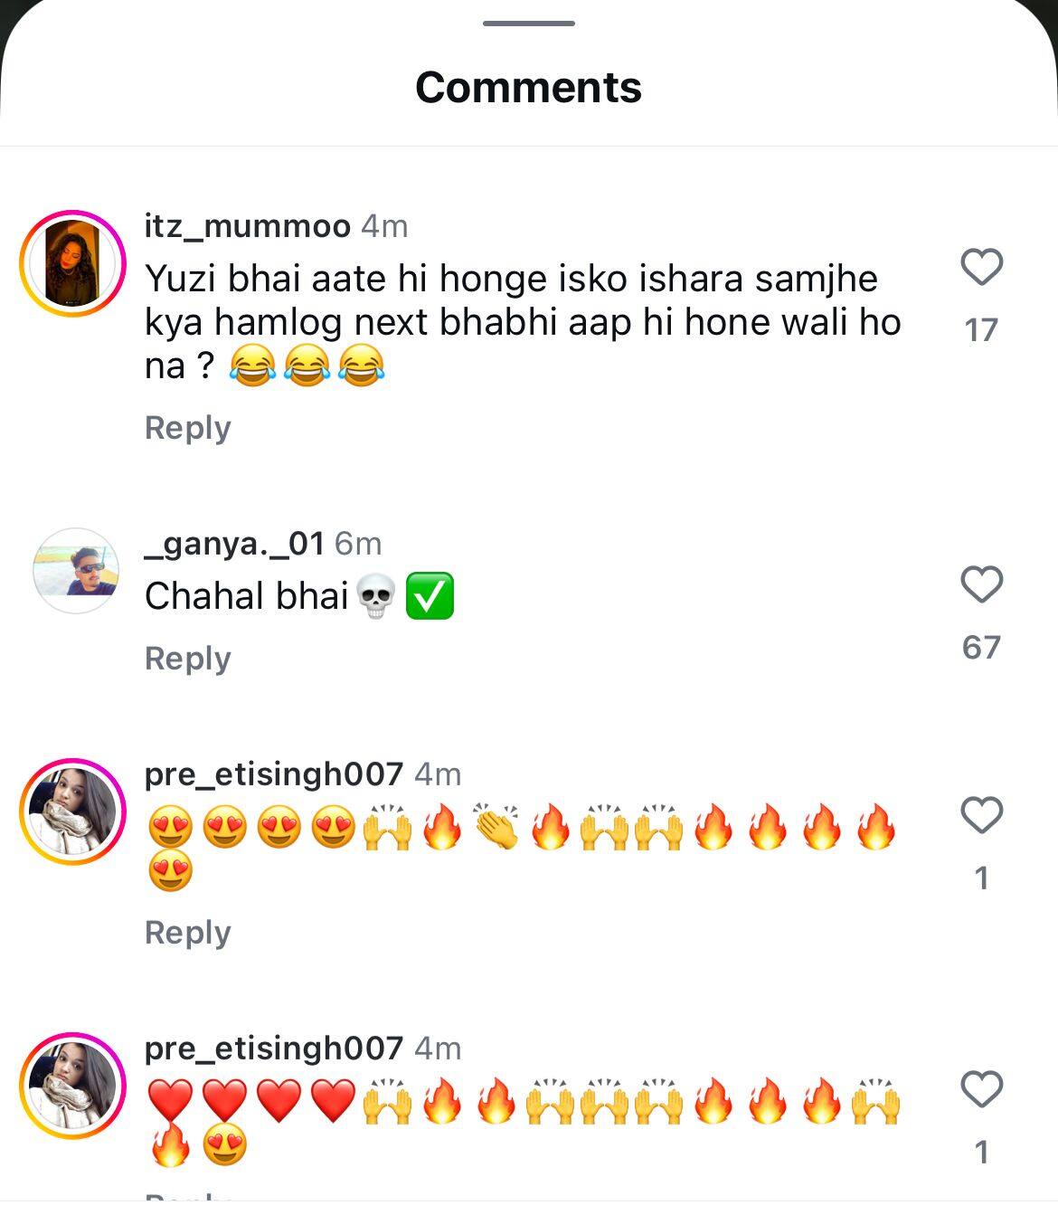This screenshot has height=1215, width=1058.
Task: View pre_etisingh007's story from red hearts comment avatar
Action: coord(72,1086)
